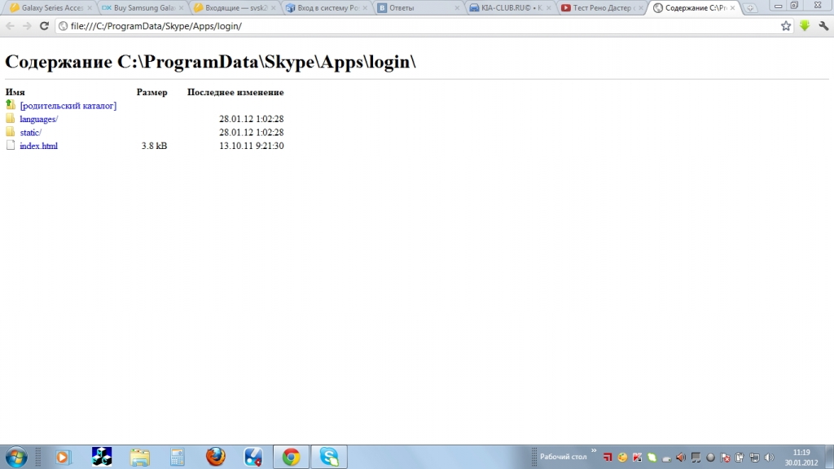The height and width of the screenshot is (469, 834).
Task: Open the static/ folder link
Action: click(30, 133)
